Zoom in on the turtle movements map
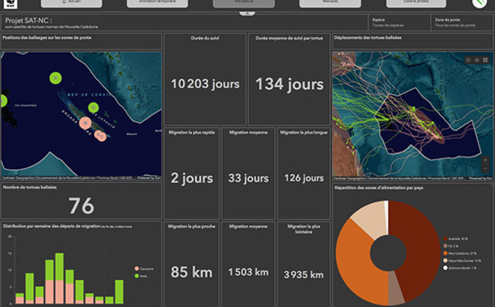495x307 pixels. 485,160
